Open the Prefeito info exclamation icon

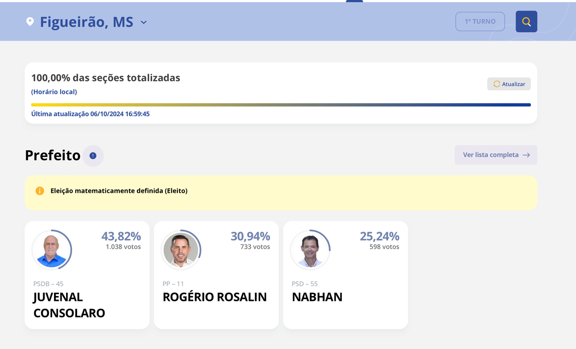(93, 156)
